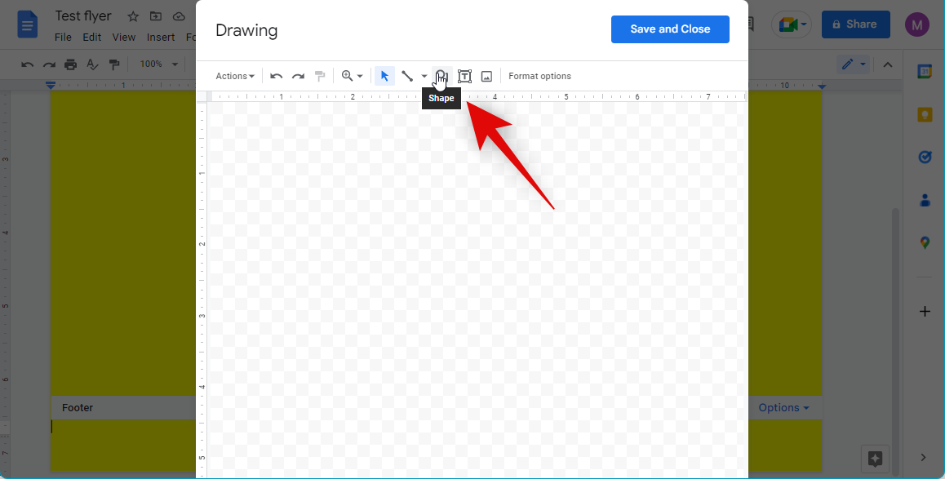The width and height of the screenshot is (945, 479).
Task: Open the Google Keep sidebar icon
Action: [x=925, y=115]
